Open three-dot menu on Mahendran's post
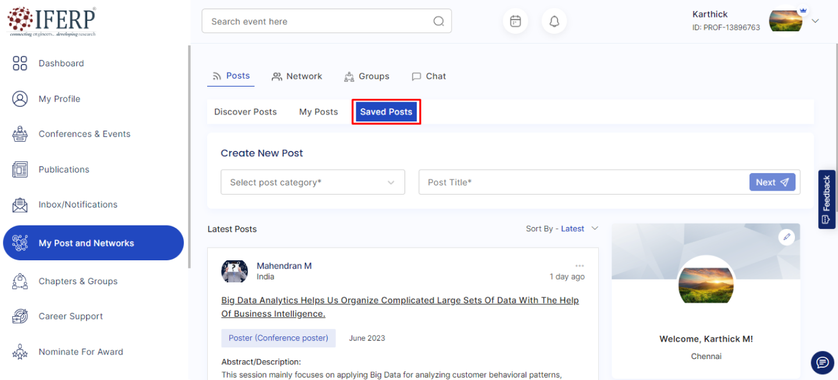The image size is (838, 380). (579, 266)
